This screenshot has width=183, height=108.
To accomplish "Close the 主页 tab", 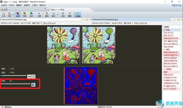I will coord(45,9).
